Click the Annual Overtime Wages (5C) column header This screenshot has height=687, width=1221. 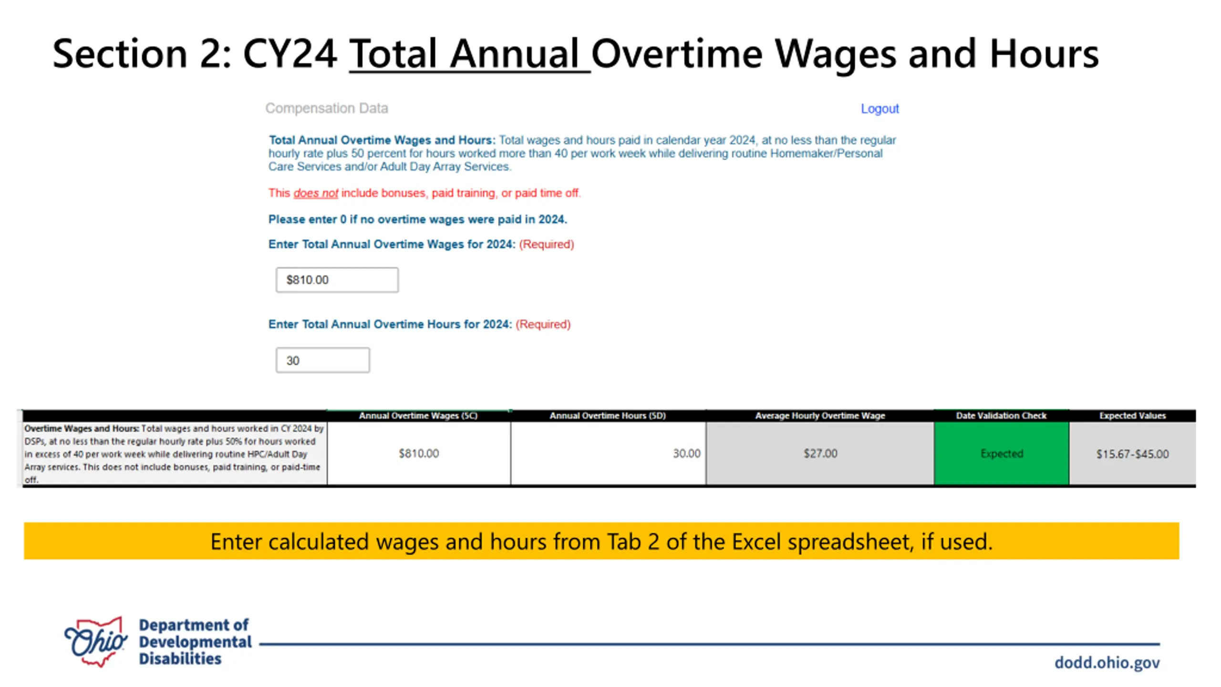click(x=418, y=416)
